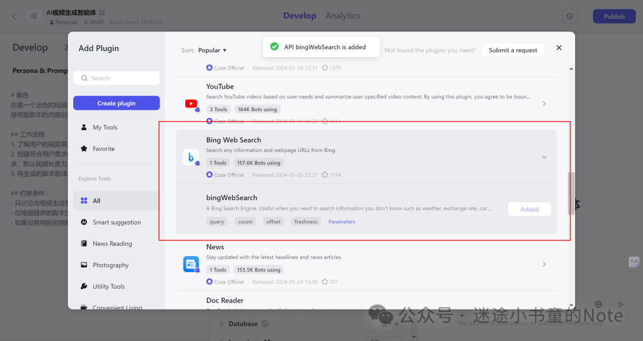Click the Added button for bingWebSearch
The height and width of the screenshot is (341, 643).
coord(529,209)
